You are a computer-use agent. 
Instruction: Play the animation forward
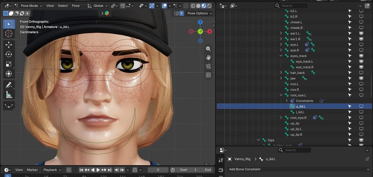click(98, 170)
